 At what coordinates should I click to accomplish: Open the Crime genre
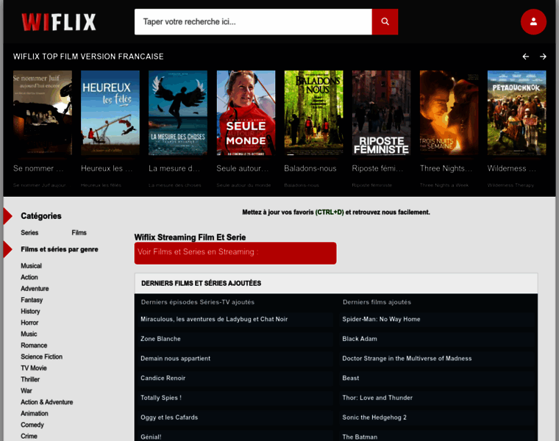(x=29, y=437)
